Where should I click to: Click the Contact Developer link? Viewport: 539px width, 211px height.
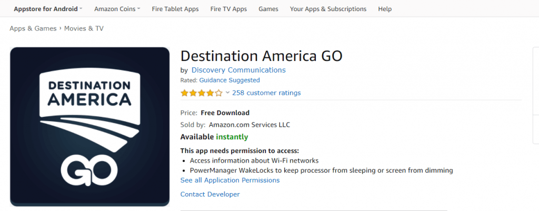[210, 194]
